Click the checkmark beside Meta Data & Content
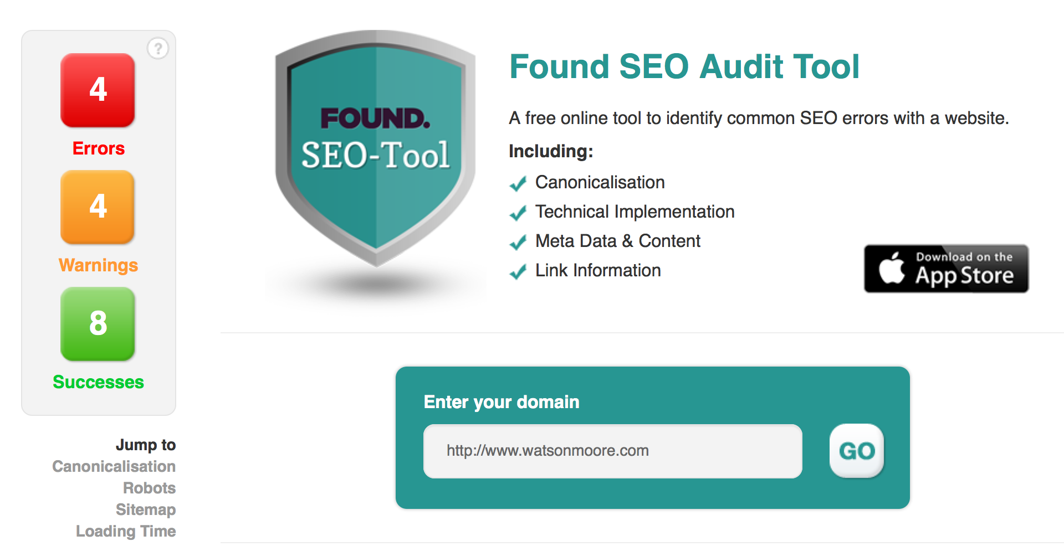 coord(518,243)
